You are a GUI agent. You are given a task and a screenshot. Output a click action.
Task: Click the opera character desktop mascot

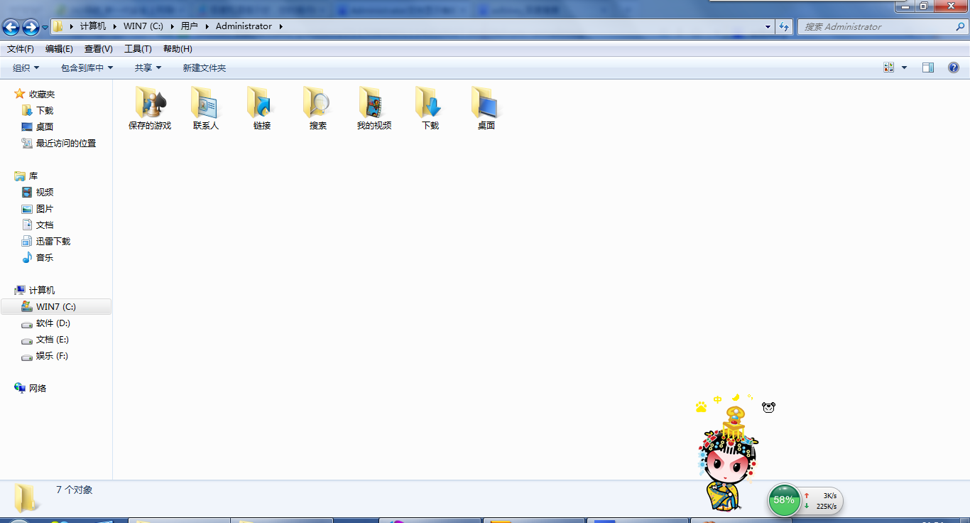[x=728, y=460]
